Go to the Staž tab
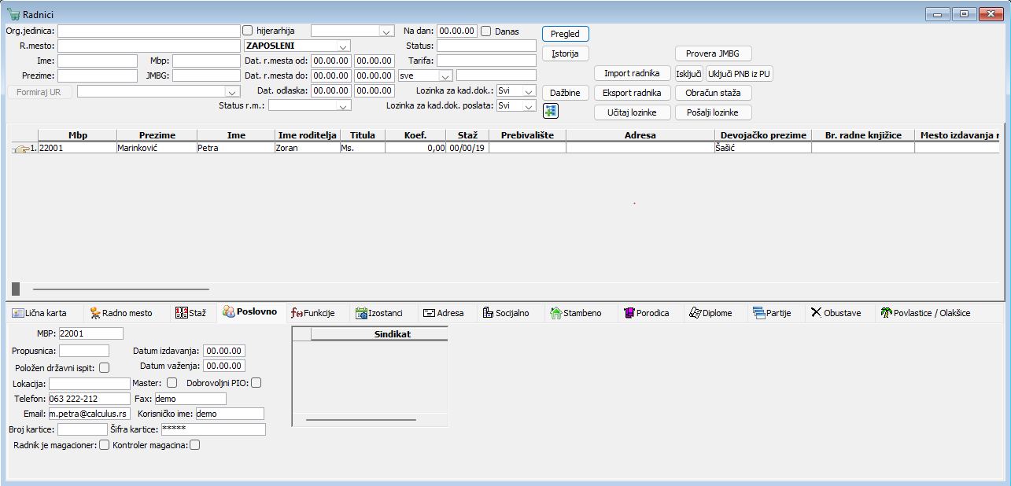 [191, 313]
